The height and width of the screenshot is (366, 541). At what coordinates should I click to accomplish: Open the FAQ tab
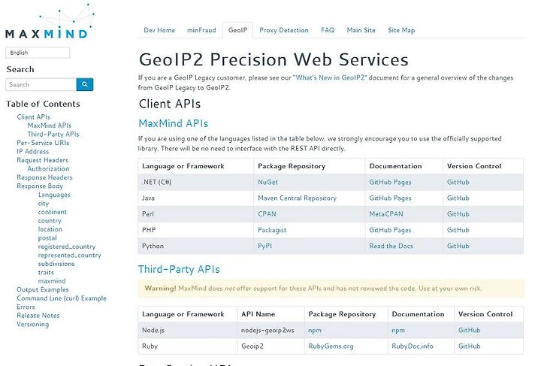click(x=328, y=30)
